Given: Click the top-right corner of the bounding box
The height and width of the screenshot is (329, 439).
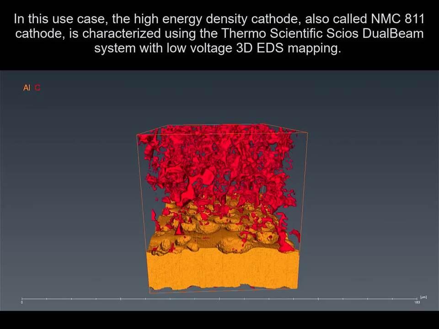Looking at the screenshot, I should pyautogui.click(x=307, y=133).
